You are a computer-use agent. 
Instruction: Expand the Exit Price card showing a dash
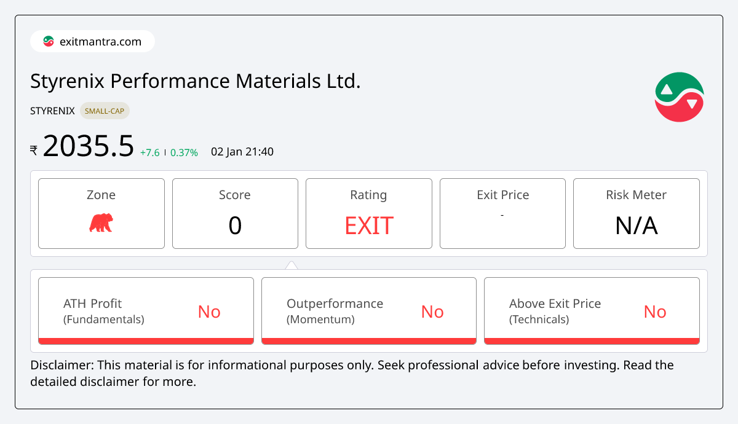tap(502, 214)
